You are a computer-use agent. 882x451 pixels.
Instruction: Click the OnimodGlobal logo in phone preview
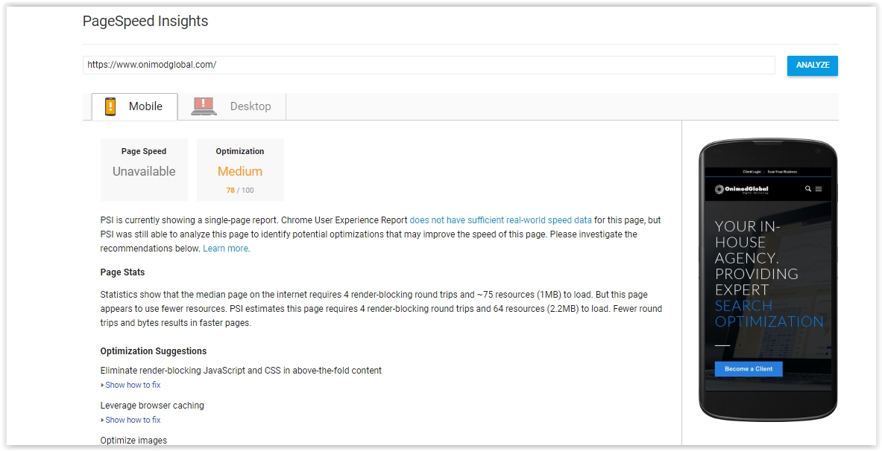point(741,189)
